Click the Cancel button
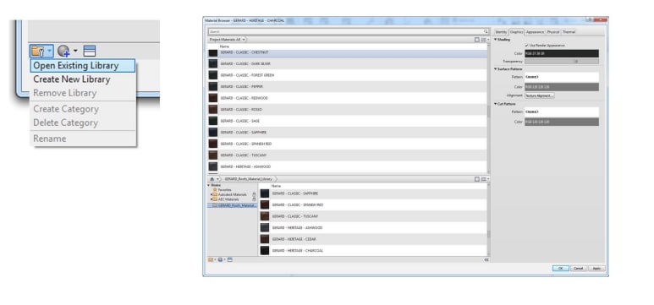The height and width of the screenshot is (305, 654). (x=579, y=269)
